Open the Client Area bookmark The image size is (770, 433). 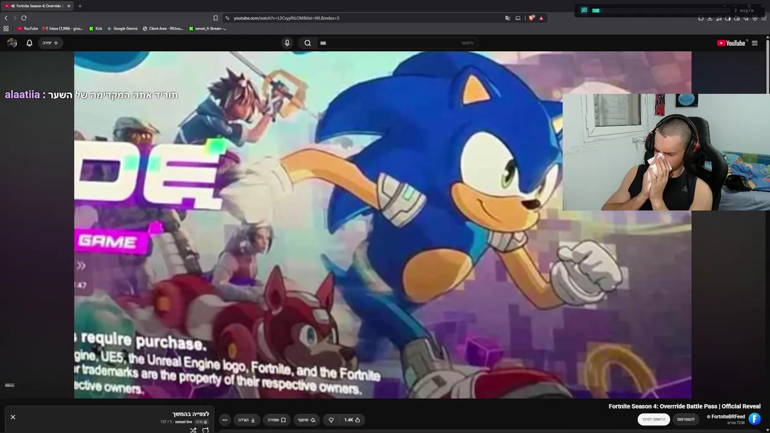click(x=163, y=28)
